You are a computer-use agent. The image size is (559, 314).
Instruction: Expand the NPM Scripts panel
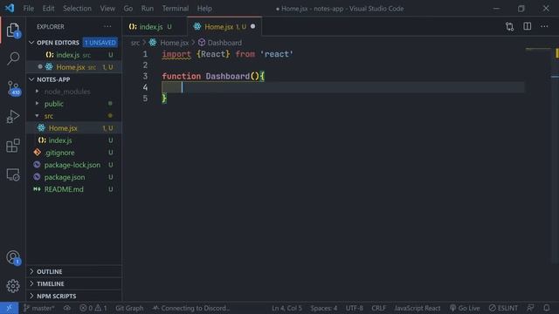74,296
